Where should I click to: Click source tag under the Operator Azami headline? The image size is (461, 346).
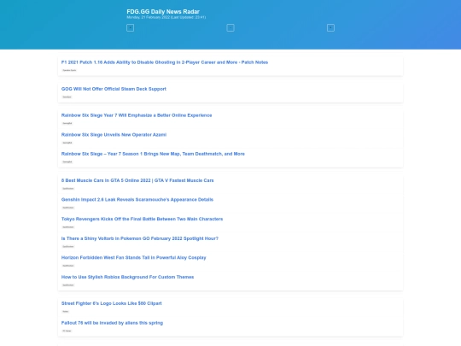[x=67, y=143]
